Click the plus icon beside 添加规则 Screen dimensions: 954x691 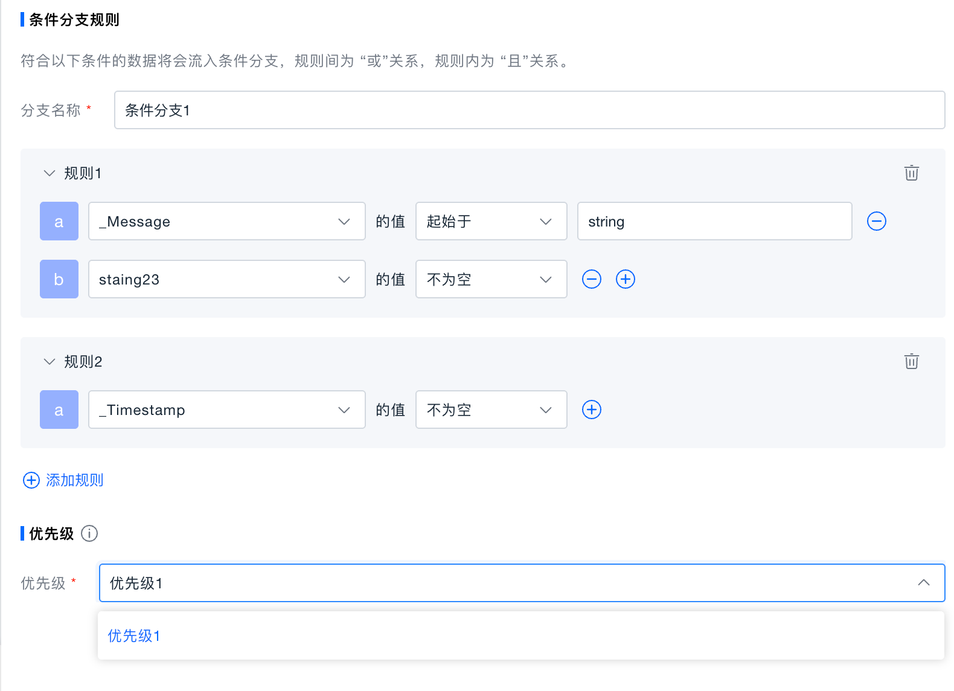point(31,480)
